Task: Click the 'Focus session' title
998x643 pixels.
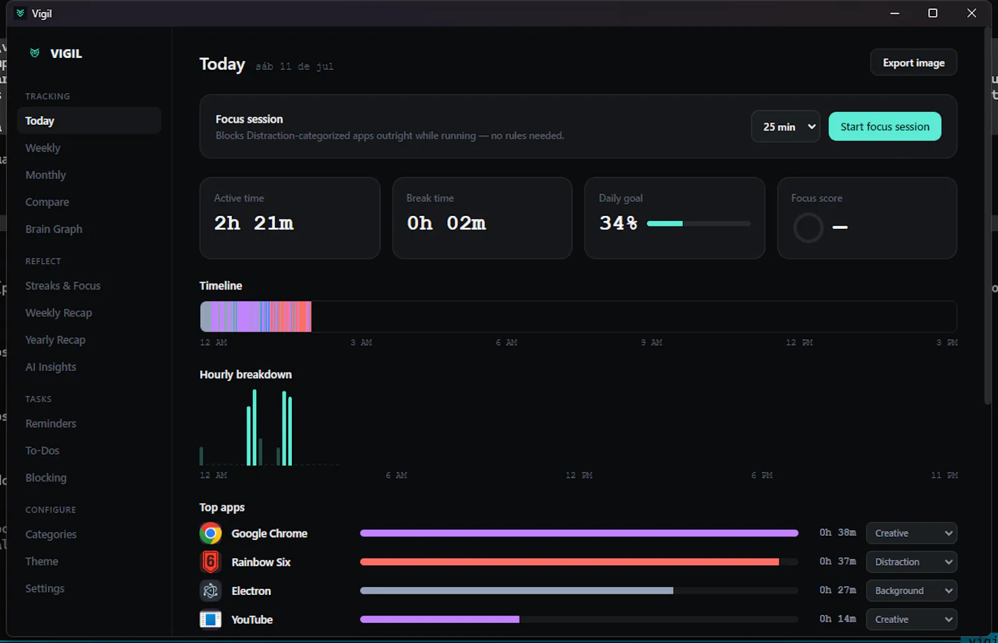Action: (x=249, y=119)
